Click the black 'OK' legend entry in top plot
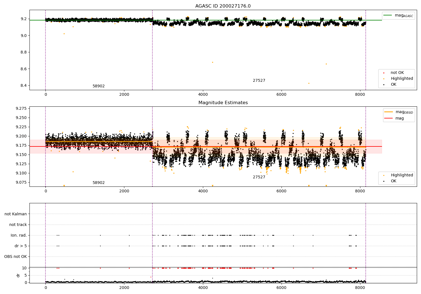421x294 pixels. [393, 85]
